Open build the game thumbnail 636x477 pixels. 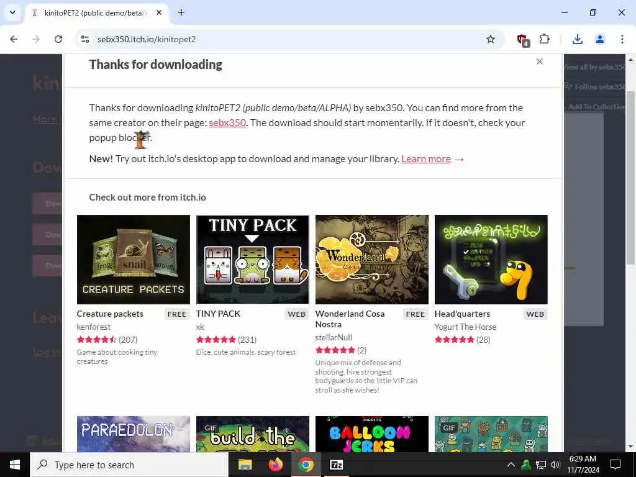coord(253,434)
